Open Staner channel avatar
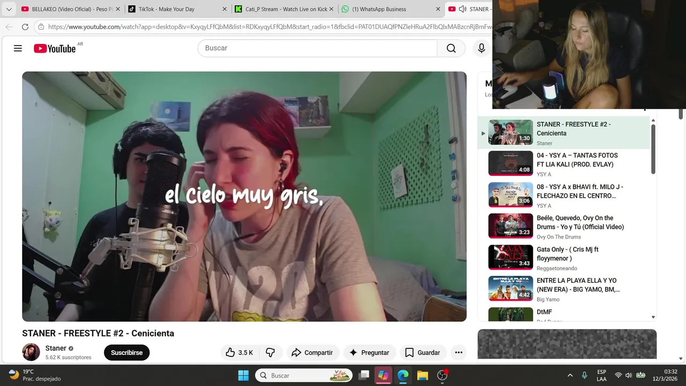The width and height of the screenshot is (686, 386). coord(31,352)
